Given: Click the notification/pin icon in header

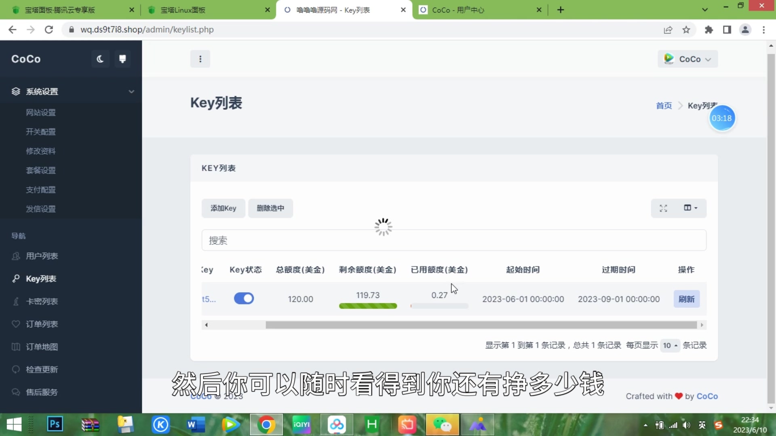Looking at the screenshot, I should [x=122, y=59].
